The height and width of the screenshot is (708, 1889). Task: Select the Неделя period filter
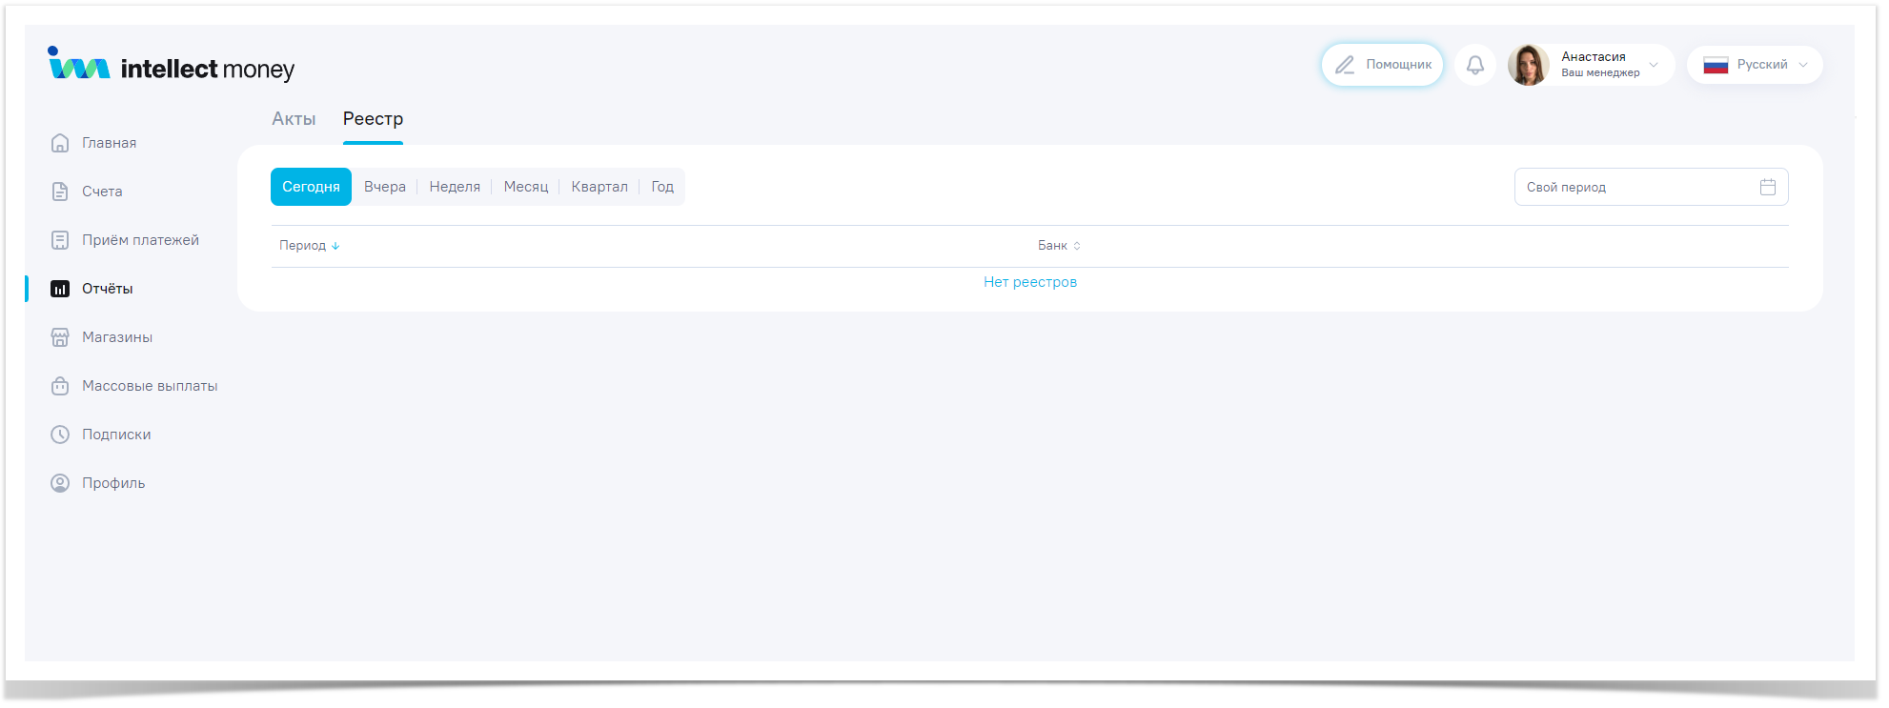tap(455, 187)
